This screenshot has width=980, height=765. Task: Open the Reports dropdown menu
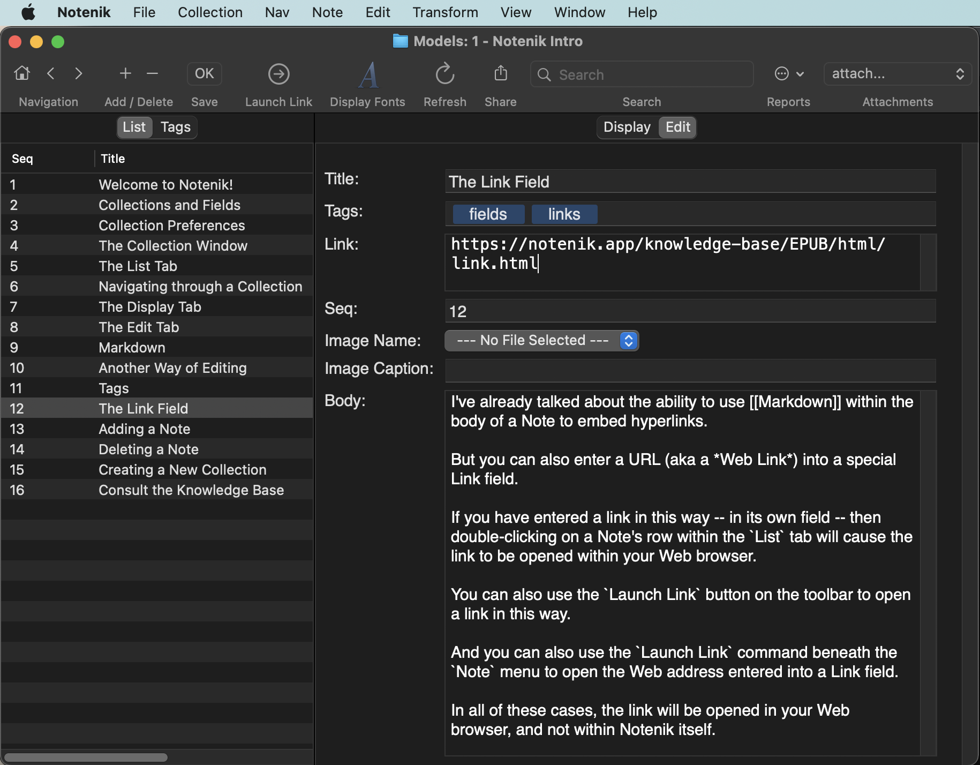789,74
